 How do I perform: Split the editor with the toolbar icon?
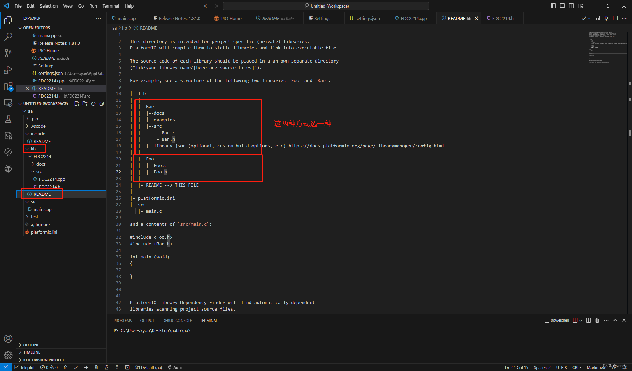pyautogui.click(x=615, y=18)
